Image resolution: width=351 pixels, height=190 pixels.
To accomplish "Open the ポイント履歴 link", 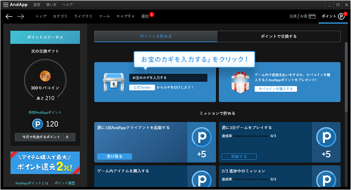I will (x=64, y=183).
